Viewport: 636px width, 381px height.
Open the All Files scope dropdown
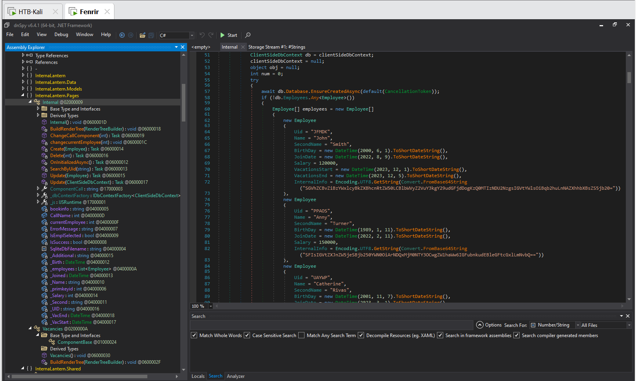click(629, 325)
